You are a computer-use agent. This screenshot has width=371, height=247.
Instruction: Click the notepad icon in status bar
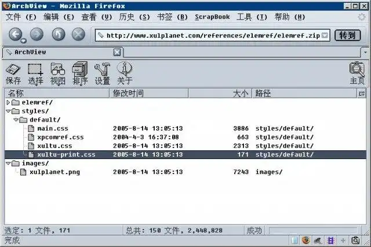(x=294, y=241)
